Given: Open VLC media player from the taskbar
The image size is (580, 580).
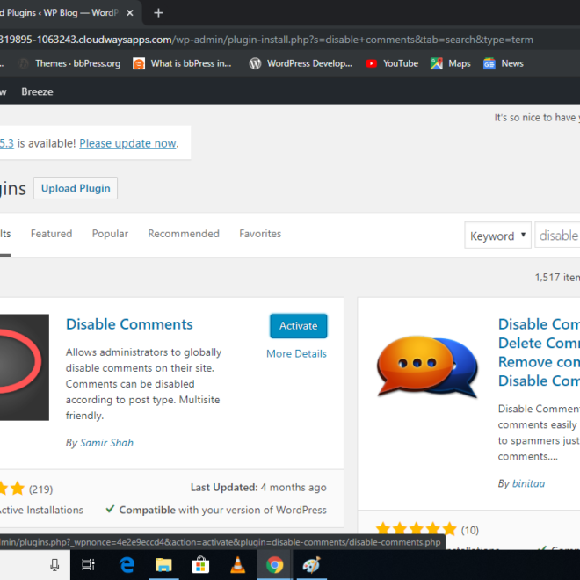Looking at the screenshot, I should point(237,565).
